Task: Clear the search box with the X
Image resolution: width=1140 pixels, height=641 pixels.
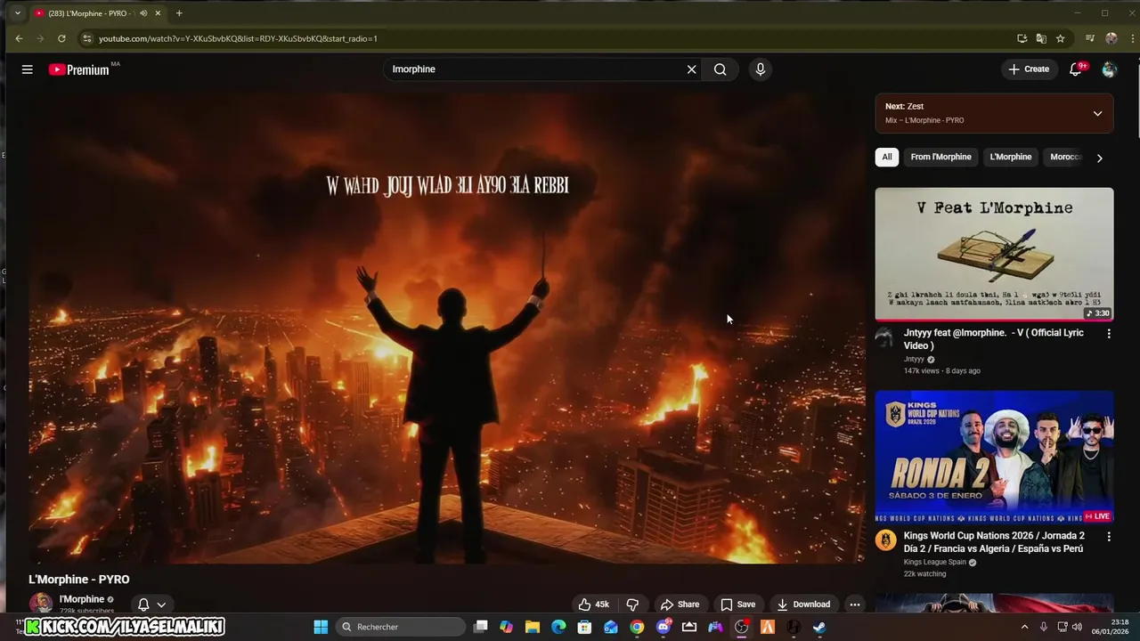Action: tap(691, 69)
